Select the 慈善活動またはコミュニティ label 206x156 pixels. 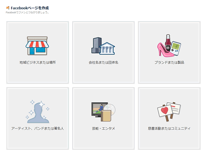(169, 128)
